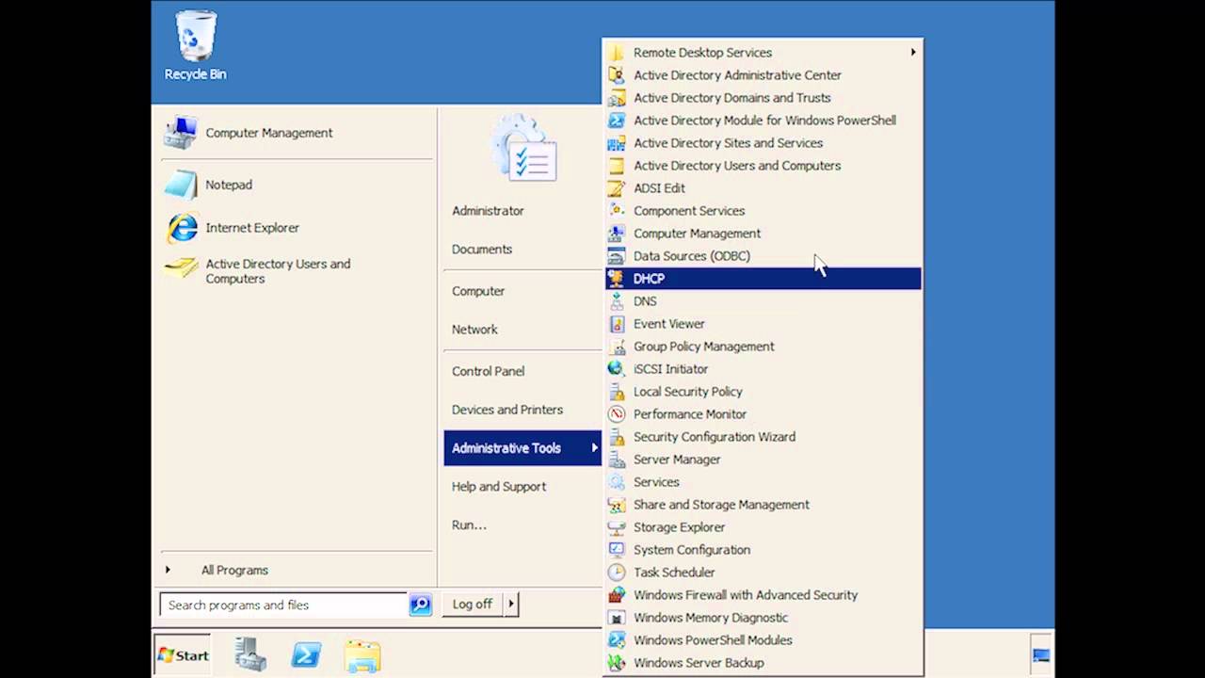Click the Services gear icon
Image resolution: width=1205 pixels, height=678 pixels.
pyautogui.click(x=616, y=482)
